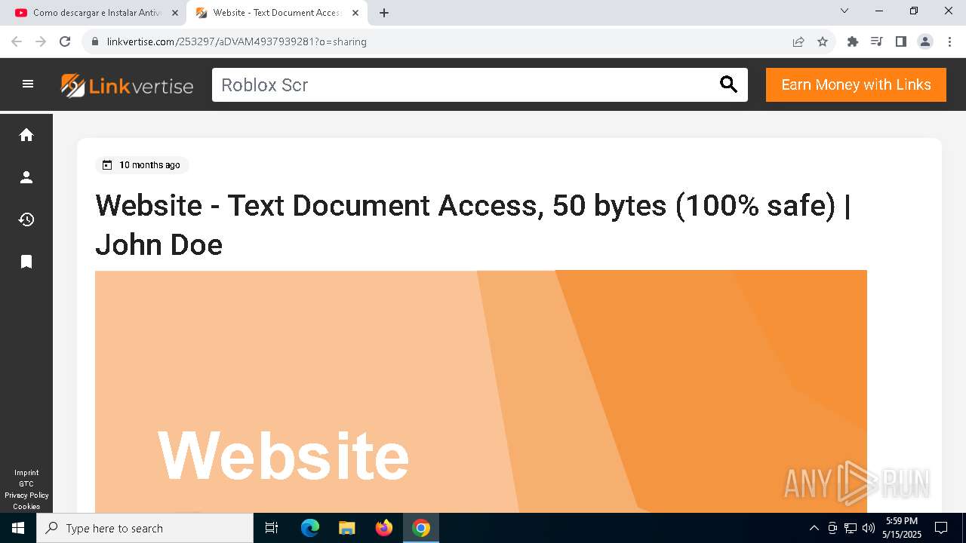Screen dimensions: 966x543
Task: Open the GTC link
Action: (x=26, y=484)
